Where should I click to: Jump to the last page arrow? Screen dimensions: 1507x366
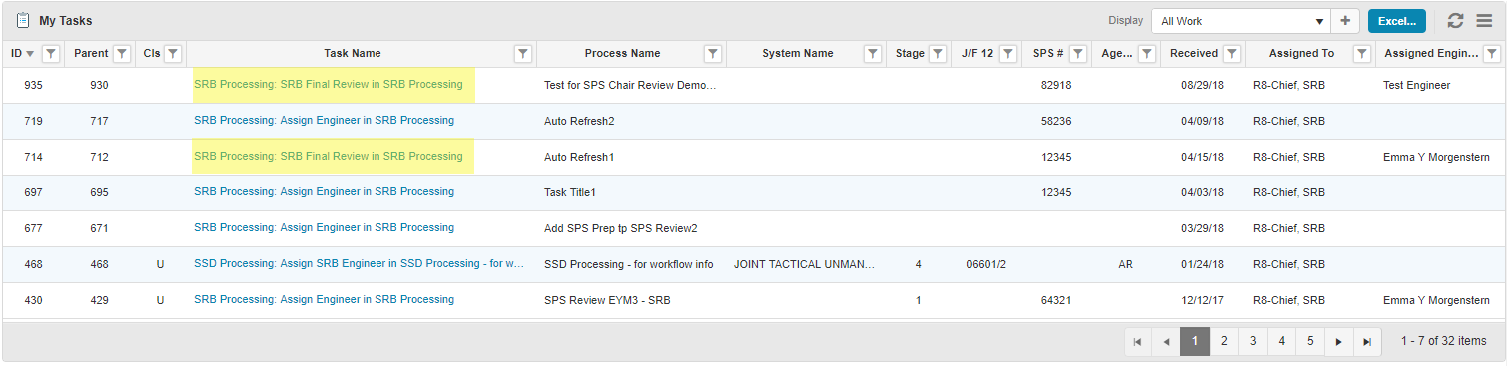tap(1367, 341)
